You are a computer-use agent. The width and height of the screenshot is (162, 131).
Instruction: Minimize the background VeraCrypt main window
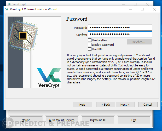click(124, 4)
